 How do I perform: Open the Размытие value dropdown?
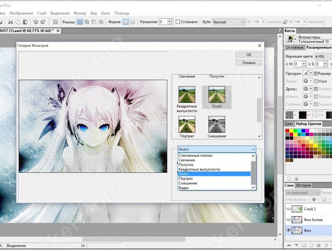pos(169,22)
